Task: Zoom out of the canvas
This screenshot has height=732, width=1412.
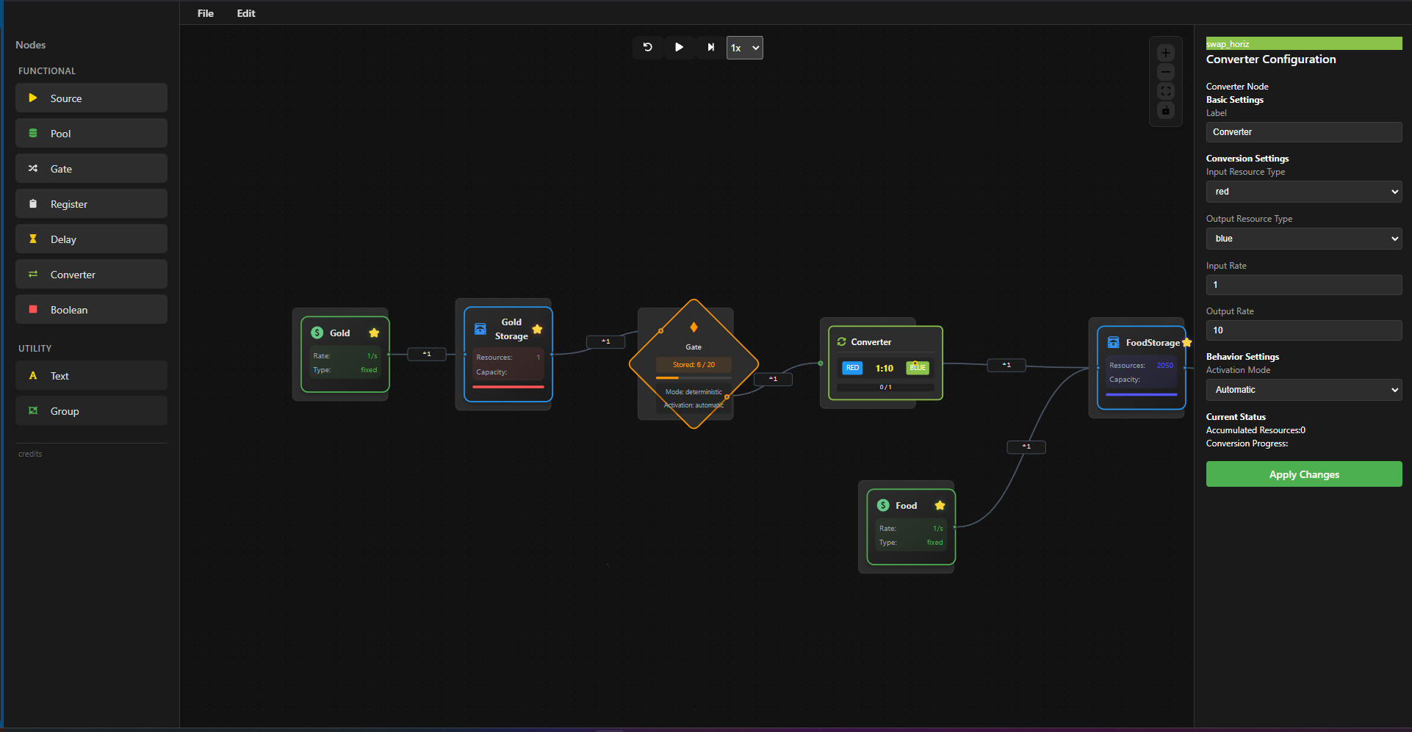Action: pos(1165,72)
